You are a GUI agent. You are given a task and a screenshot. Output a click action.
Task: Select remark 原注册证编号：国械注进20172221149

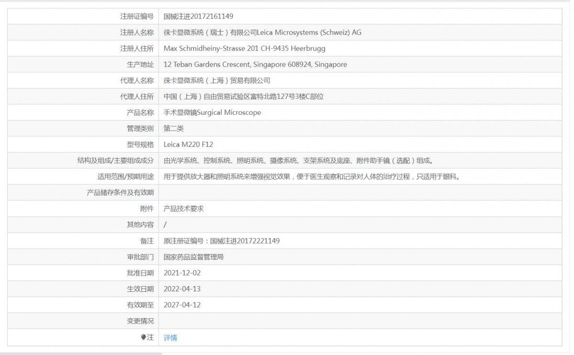pyautogui.click(x=221, y=241)
